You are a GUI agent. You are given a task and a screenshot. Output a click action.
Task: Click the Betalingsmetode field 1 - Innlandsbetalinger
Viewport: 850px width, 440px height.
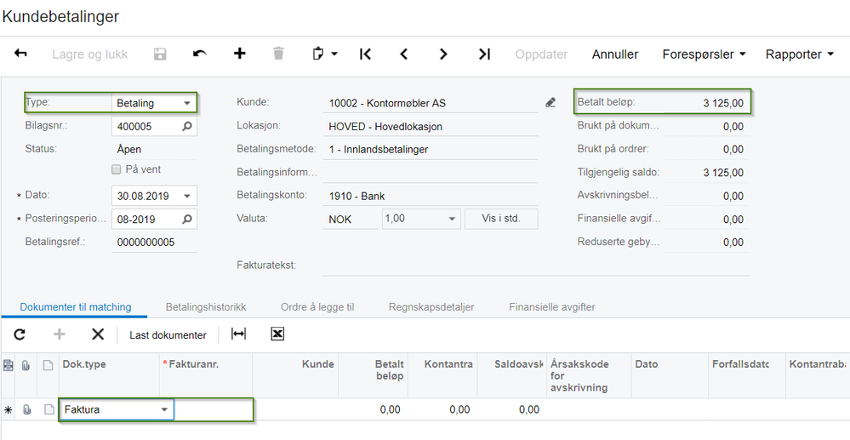click(431, 149)
